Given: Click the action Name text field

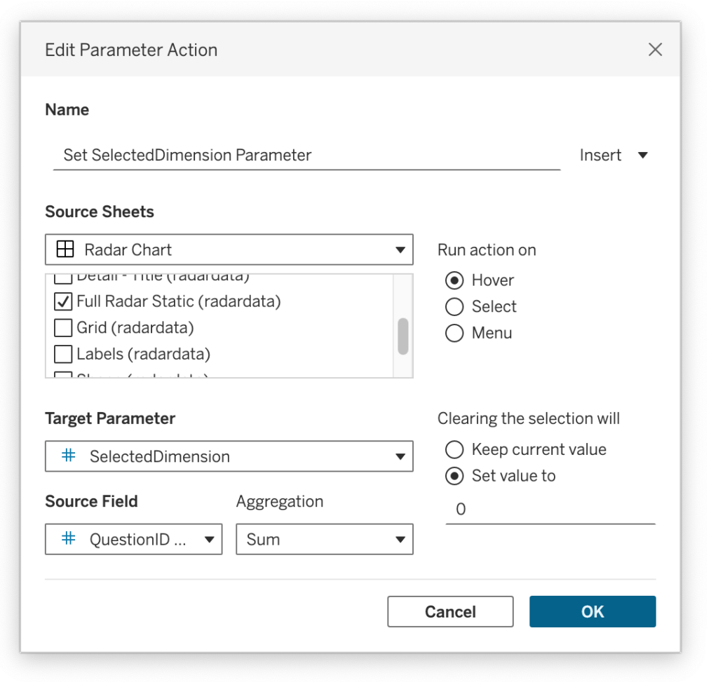Looking at the screenshot, I should click(306, 156).
